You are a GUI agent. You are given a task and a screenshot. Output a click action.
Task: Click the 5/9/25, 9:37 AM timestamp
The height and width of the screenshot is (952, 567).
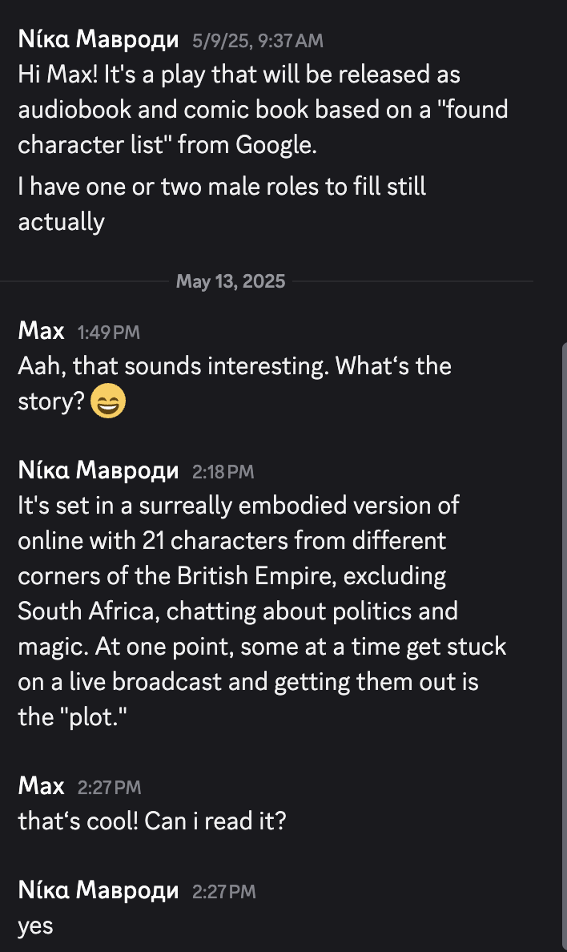257,40
